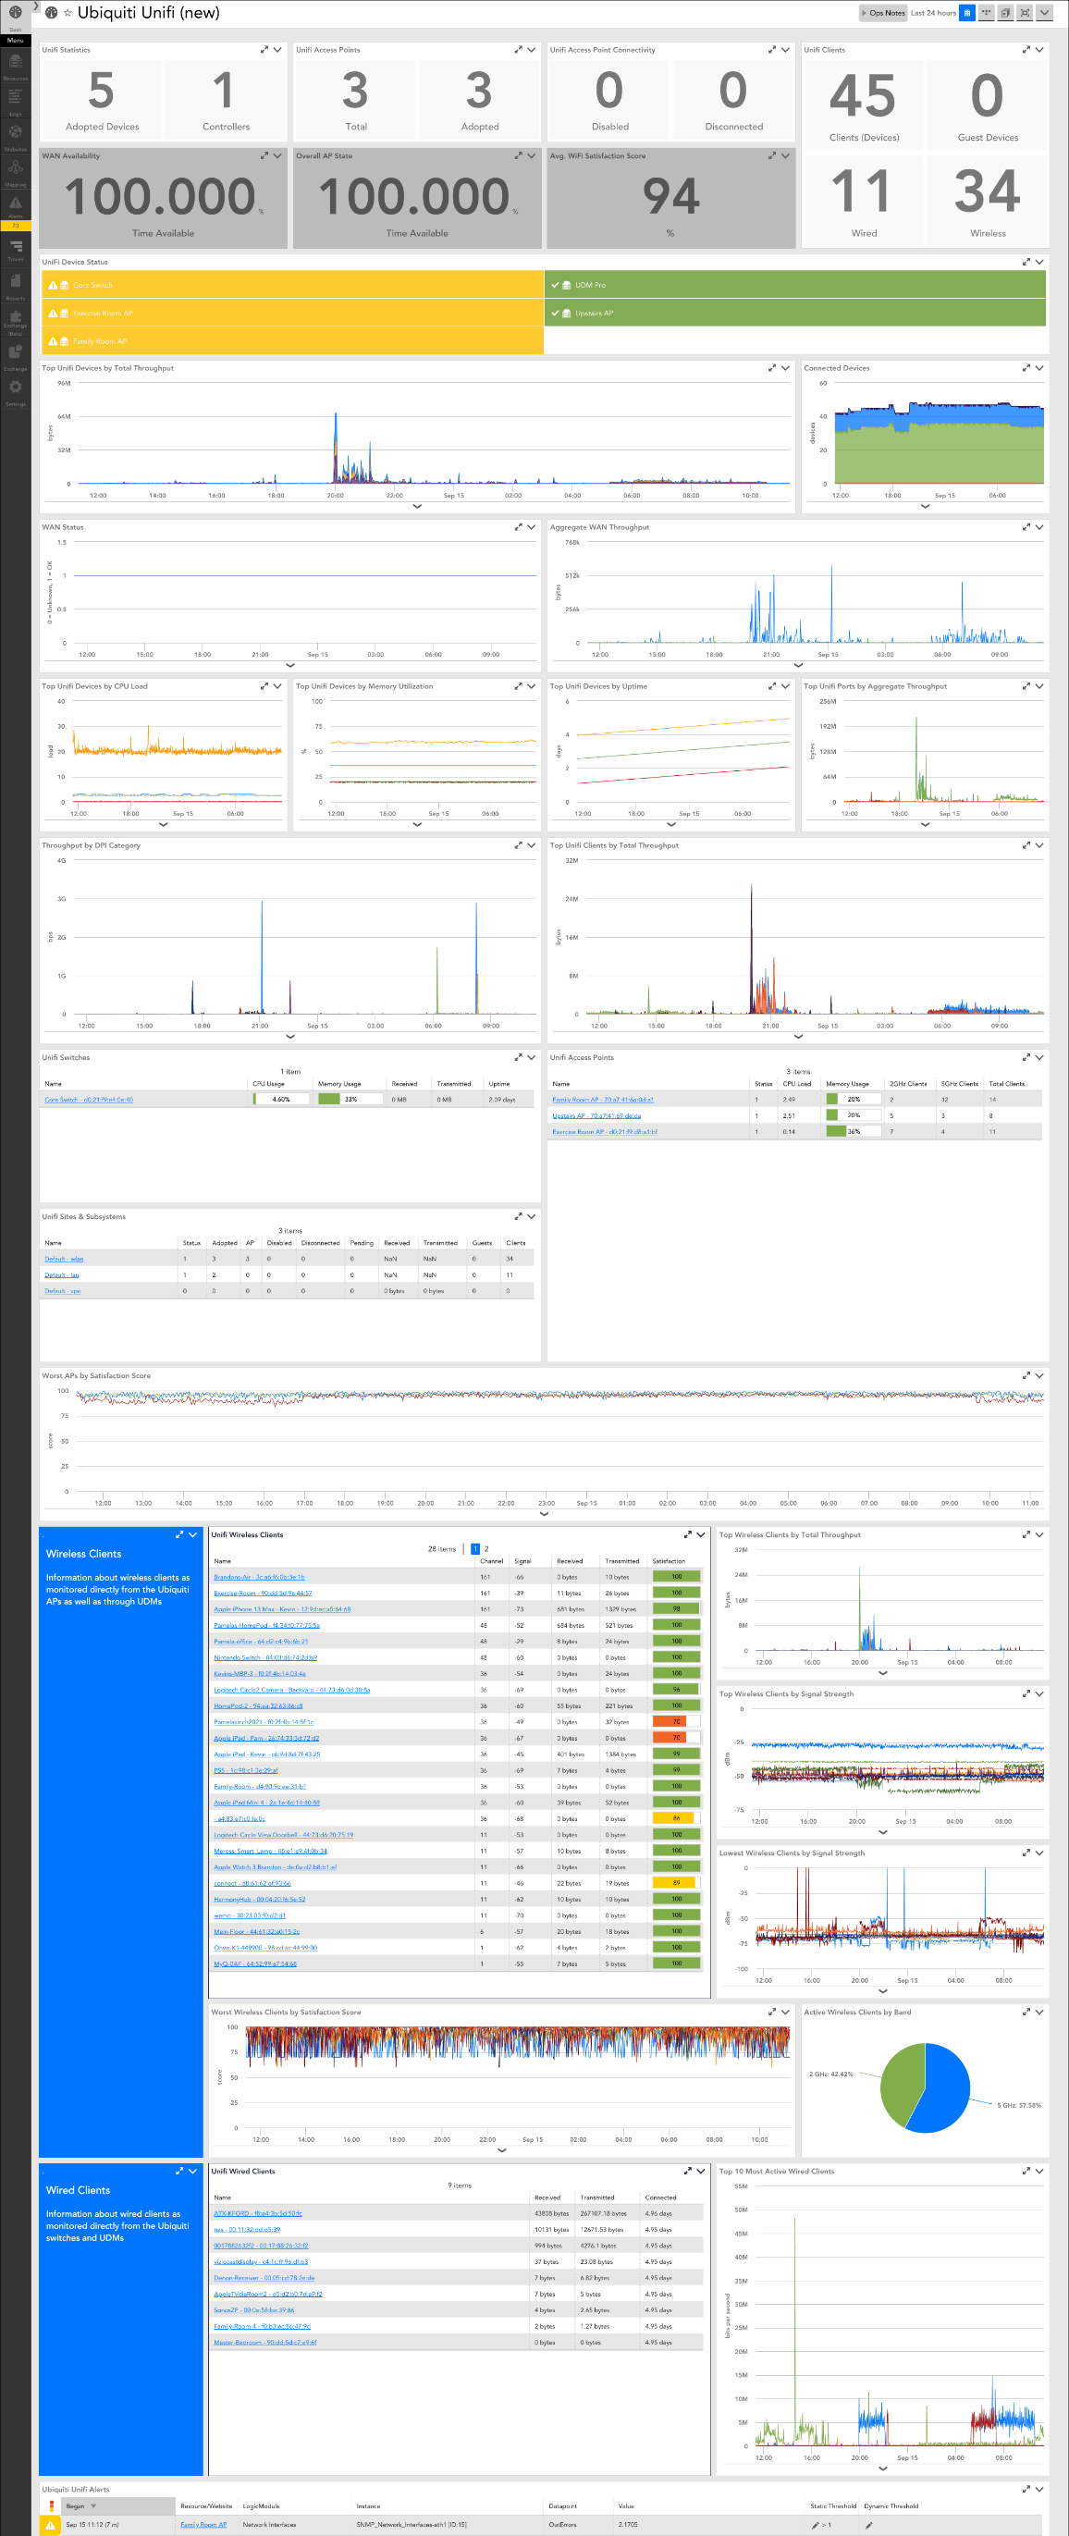Maximize the Top 10 Most Active Wired Clients widget
The image size is (1069, 2536).
pos(1026,2171)
